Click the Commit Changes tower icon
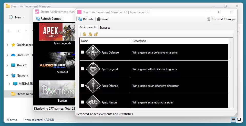The image size is (246, 126). tap(209, 19)
